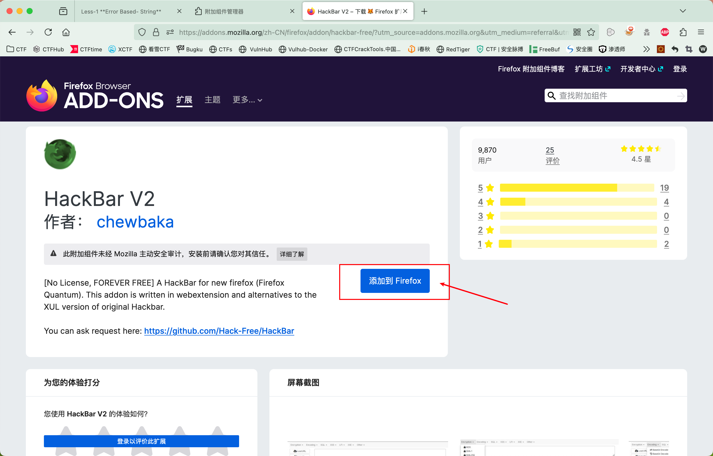Filter reviews by the 1 star bar

578,244
